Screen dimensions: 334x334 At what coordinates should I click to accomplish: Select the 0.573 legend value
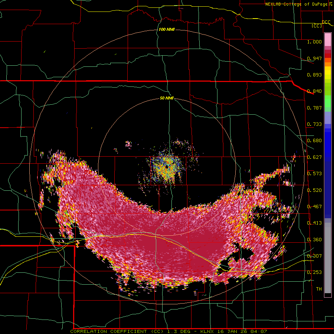click(314, 174)
